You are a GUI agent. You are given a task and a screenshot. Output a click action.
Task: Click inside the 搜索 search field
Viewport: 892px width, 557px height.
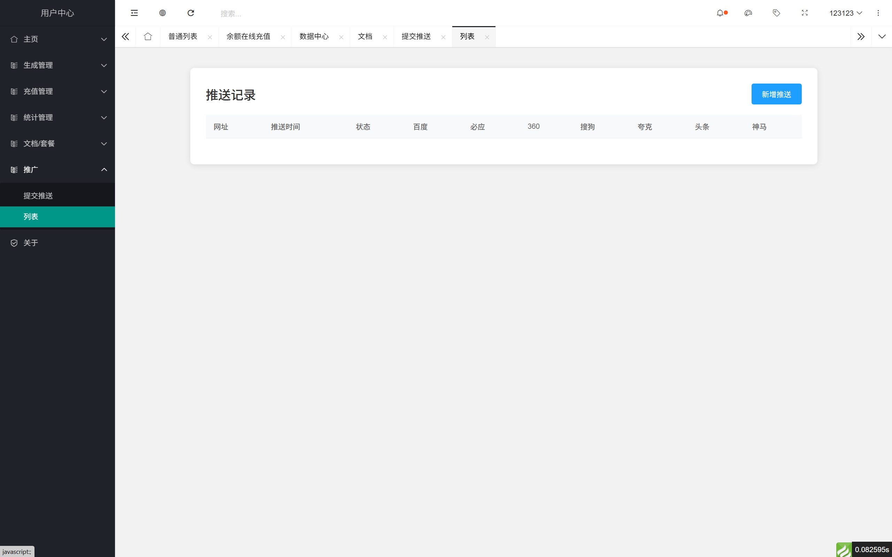[258, 13]
